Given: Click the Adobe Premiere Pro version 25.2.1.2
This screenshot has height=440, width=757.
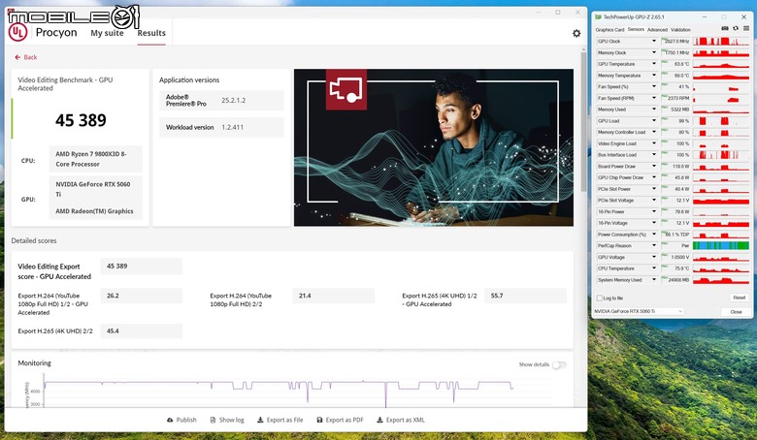Looking at the screenshot, I should click(234, 100).
